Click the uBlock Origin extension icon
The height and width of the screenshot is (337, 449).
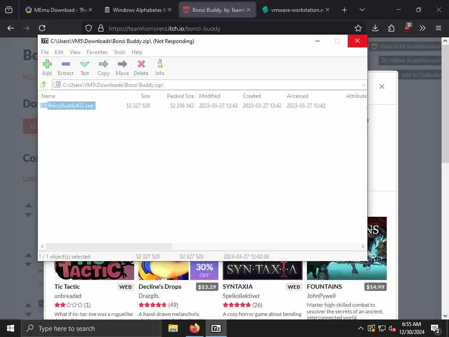[x=407, y=28]
